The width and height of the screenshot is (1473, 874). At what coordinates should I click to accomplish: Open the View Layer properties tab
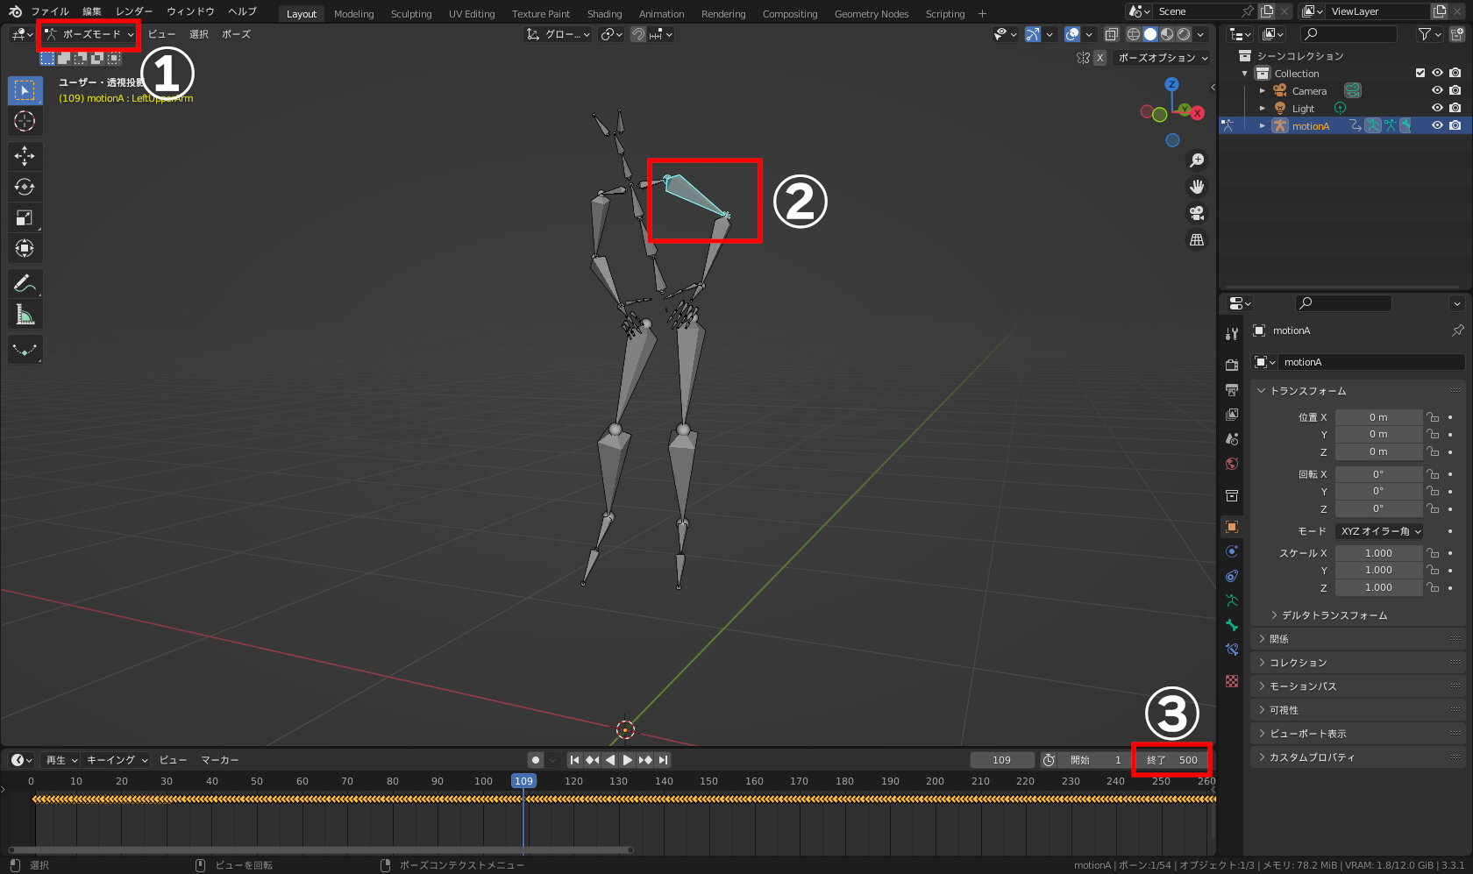(1232, 414)
